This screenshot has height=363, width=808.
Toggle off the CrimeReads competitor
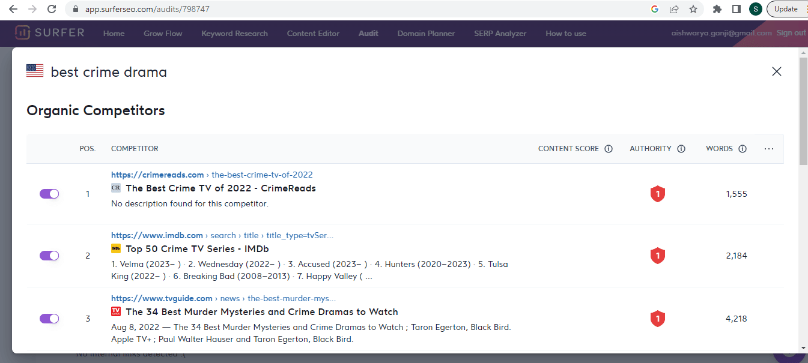49,194
